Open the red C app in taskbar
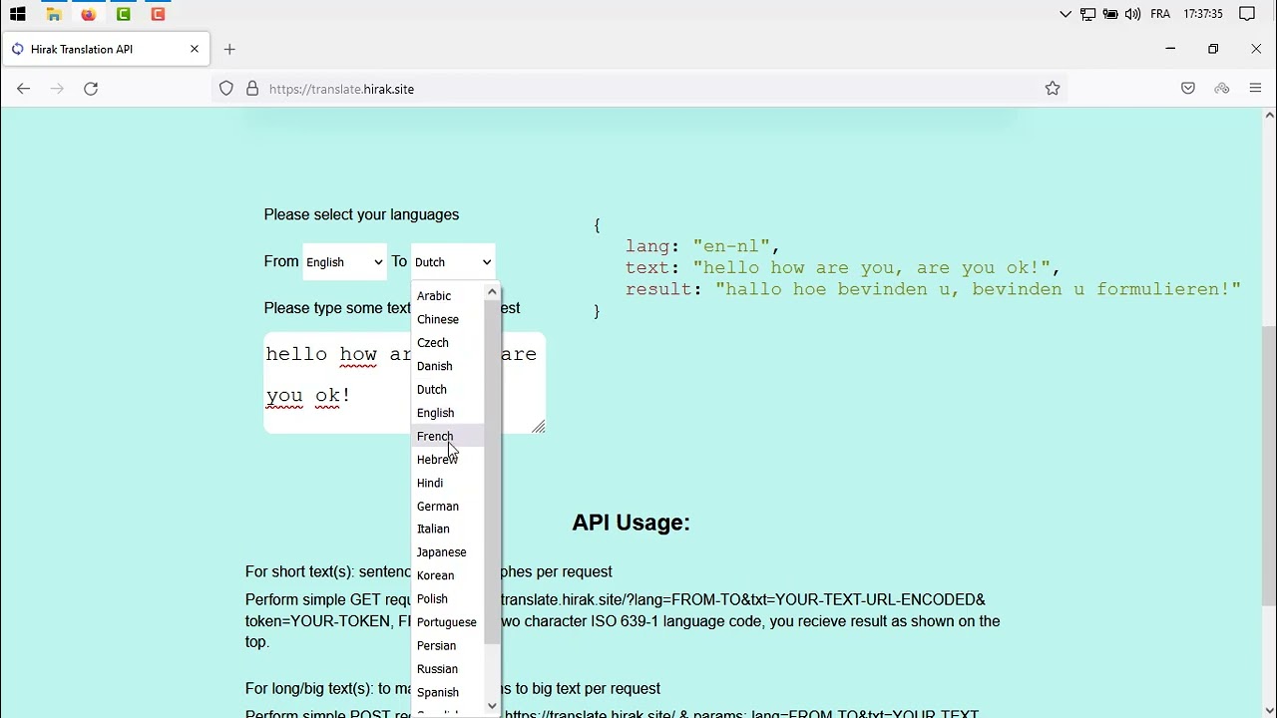Viewport: 1277px width, 718px height. coord(158,14)
